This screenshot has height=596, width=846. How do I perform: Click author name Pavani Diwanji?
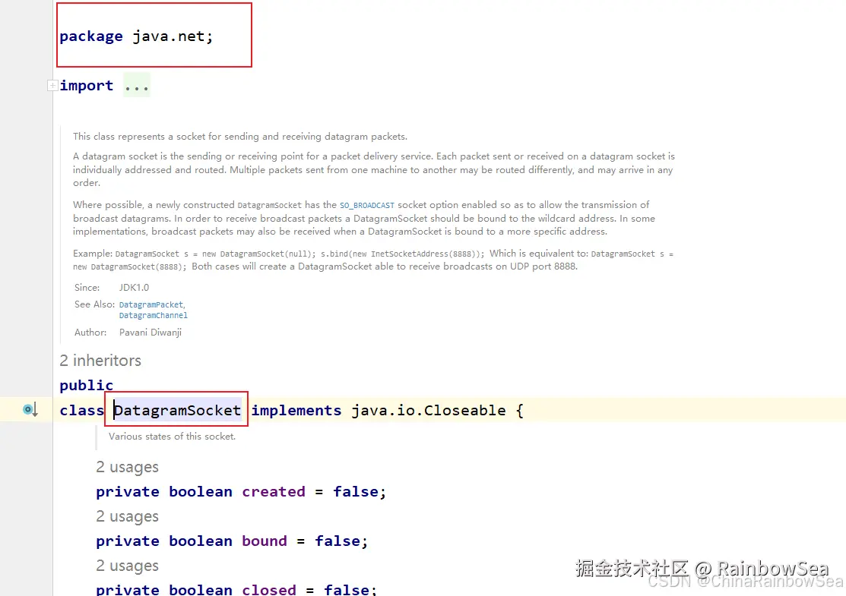click(x=150, y=333)
